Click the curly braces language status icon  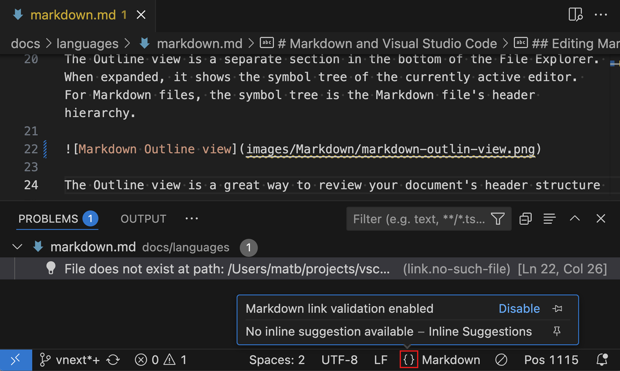[408, 359]
